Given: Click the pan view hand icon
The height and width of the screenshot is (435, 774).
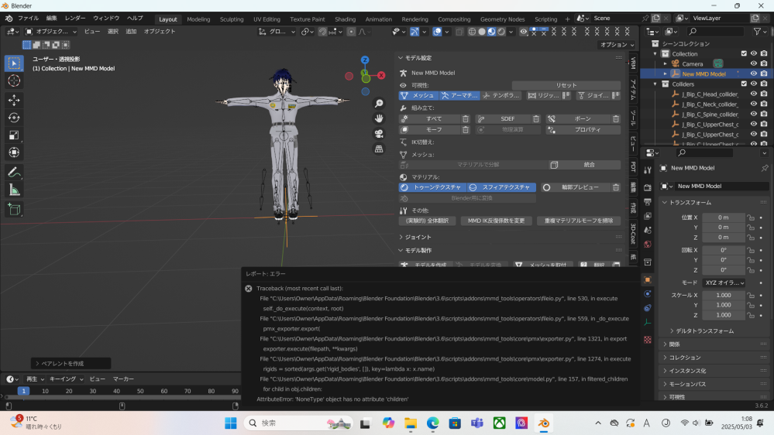Looking at the screenshot, I should [379, 118].
